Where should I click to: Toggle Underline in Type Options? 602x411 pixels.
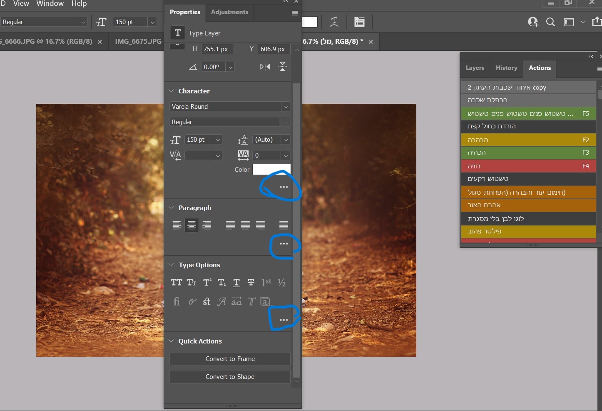[x=236, y=283]
